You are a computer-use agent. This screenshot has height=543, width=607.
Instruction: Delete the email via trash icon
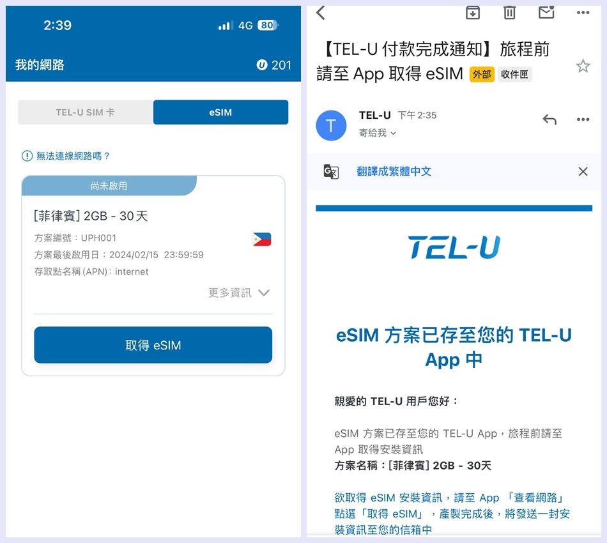509,12
